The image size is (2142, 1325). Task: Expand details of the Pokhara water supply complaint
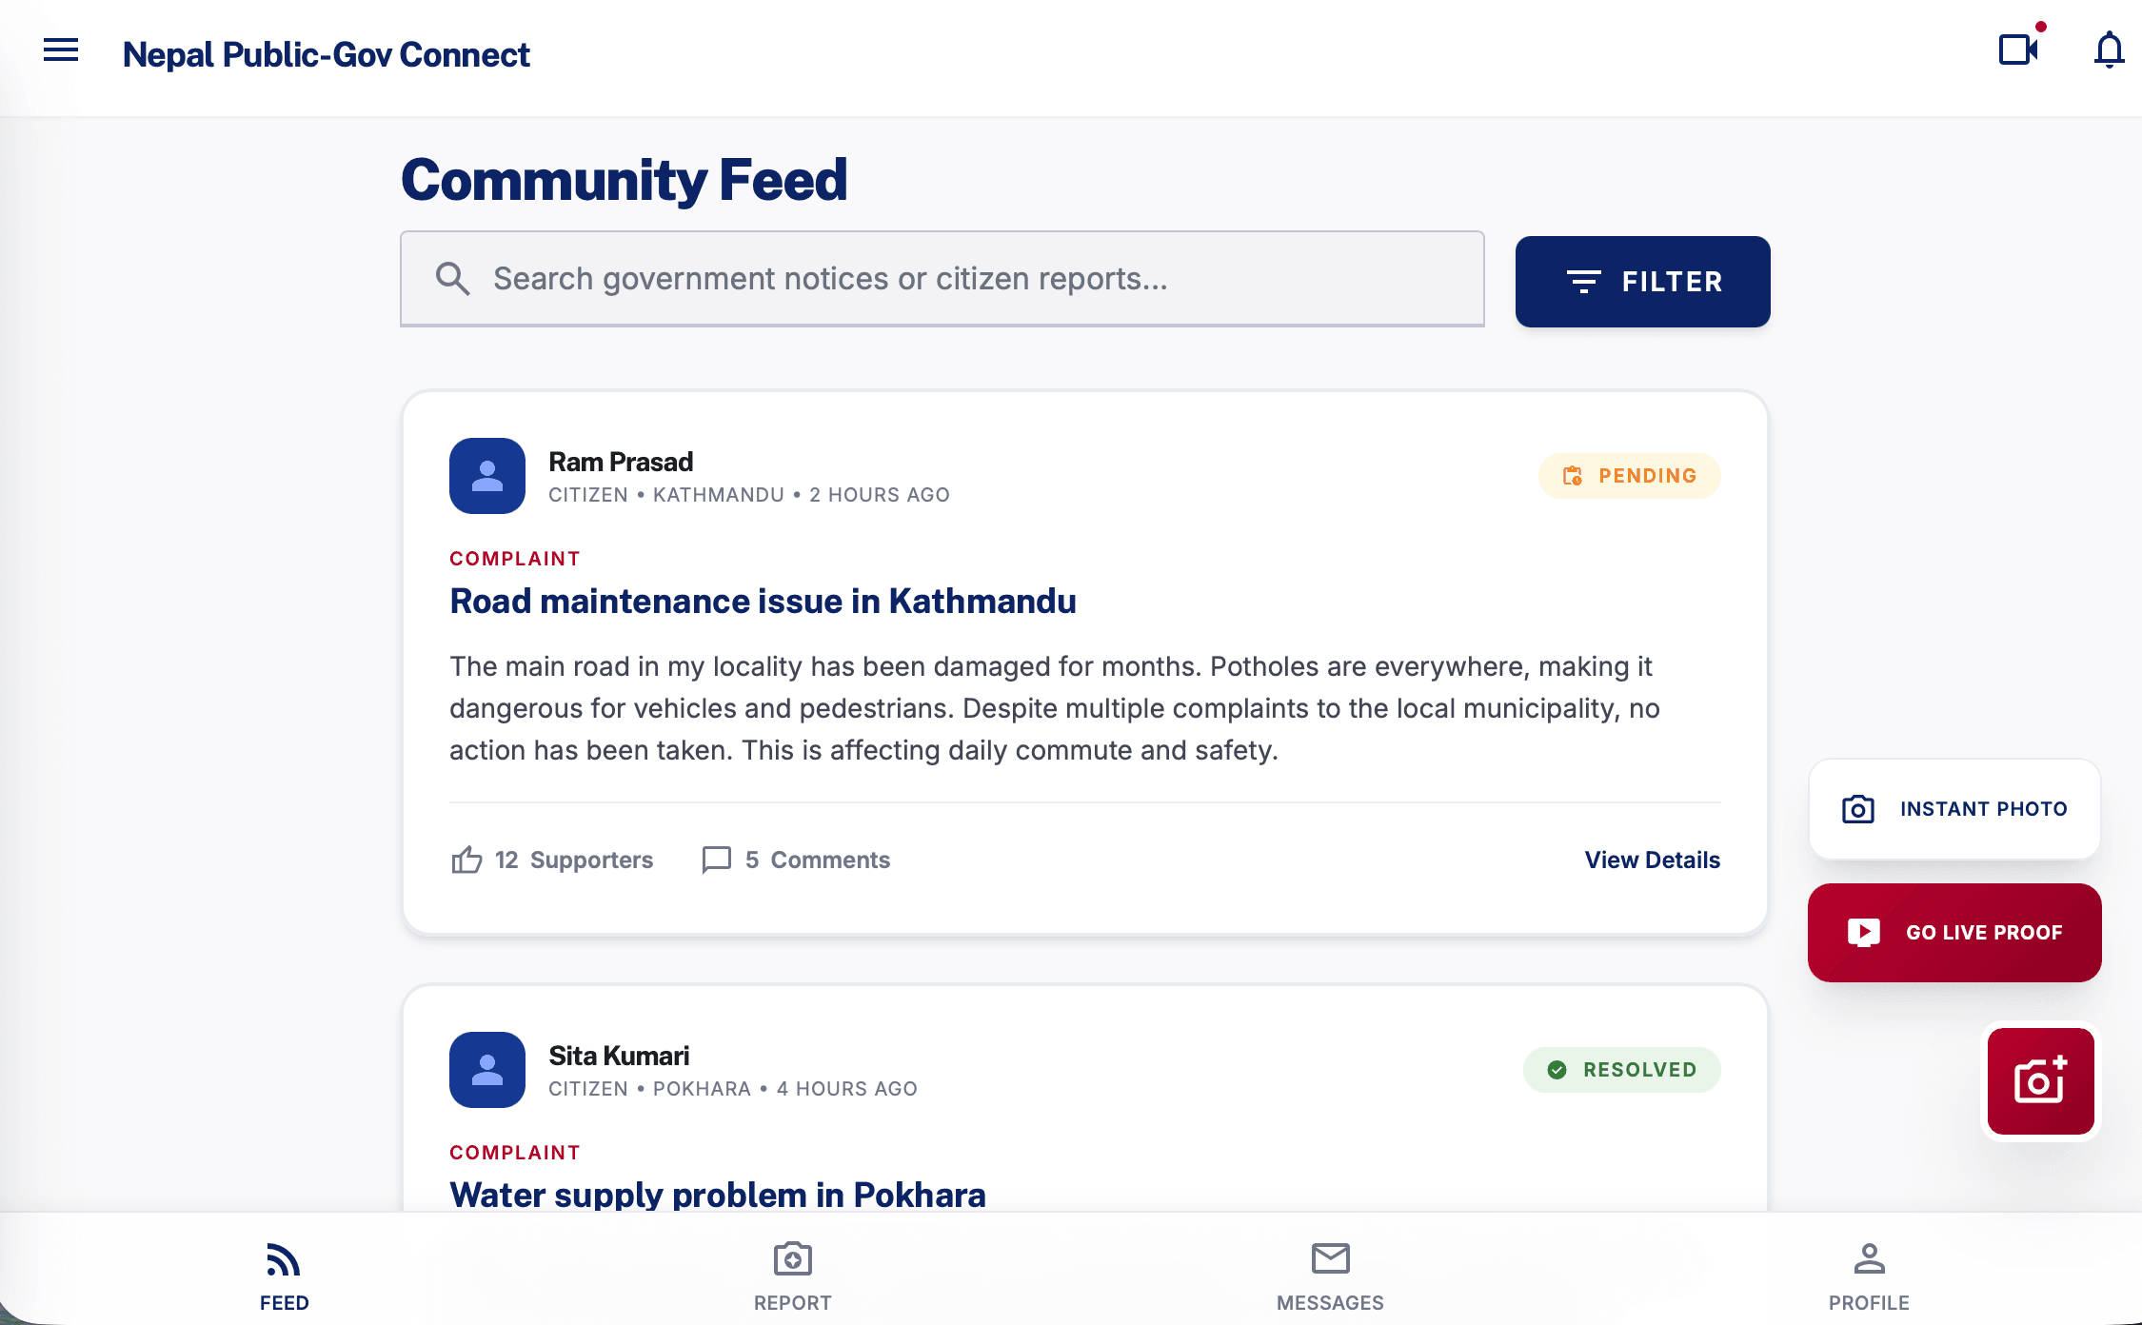coord(717,1195)
